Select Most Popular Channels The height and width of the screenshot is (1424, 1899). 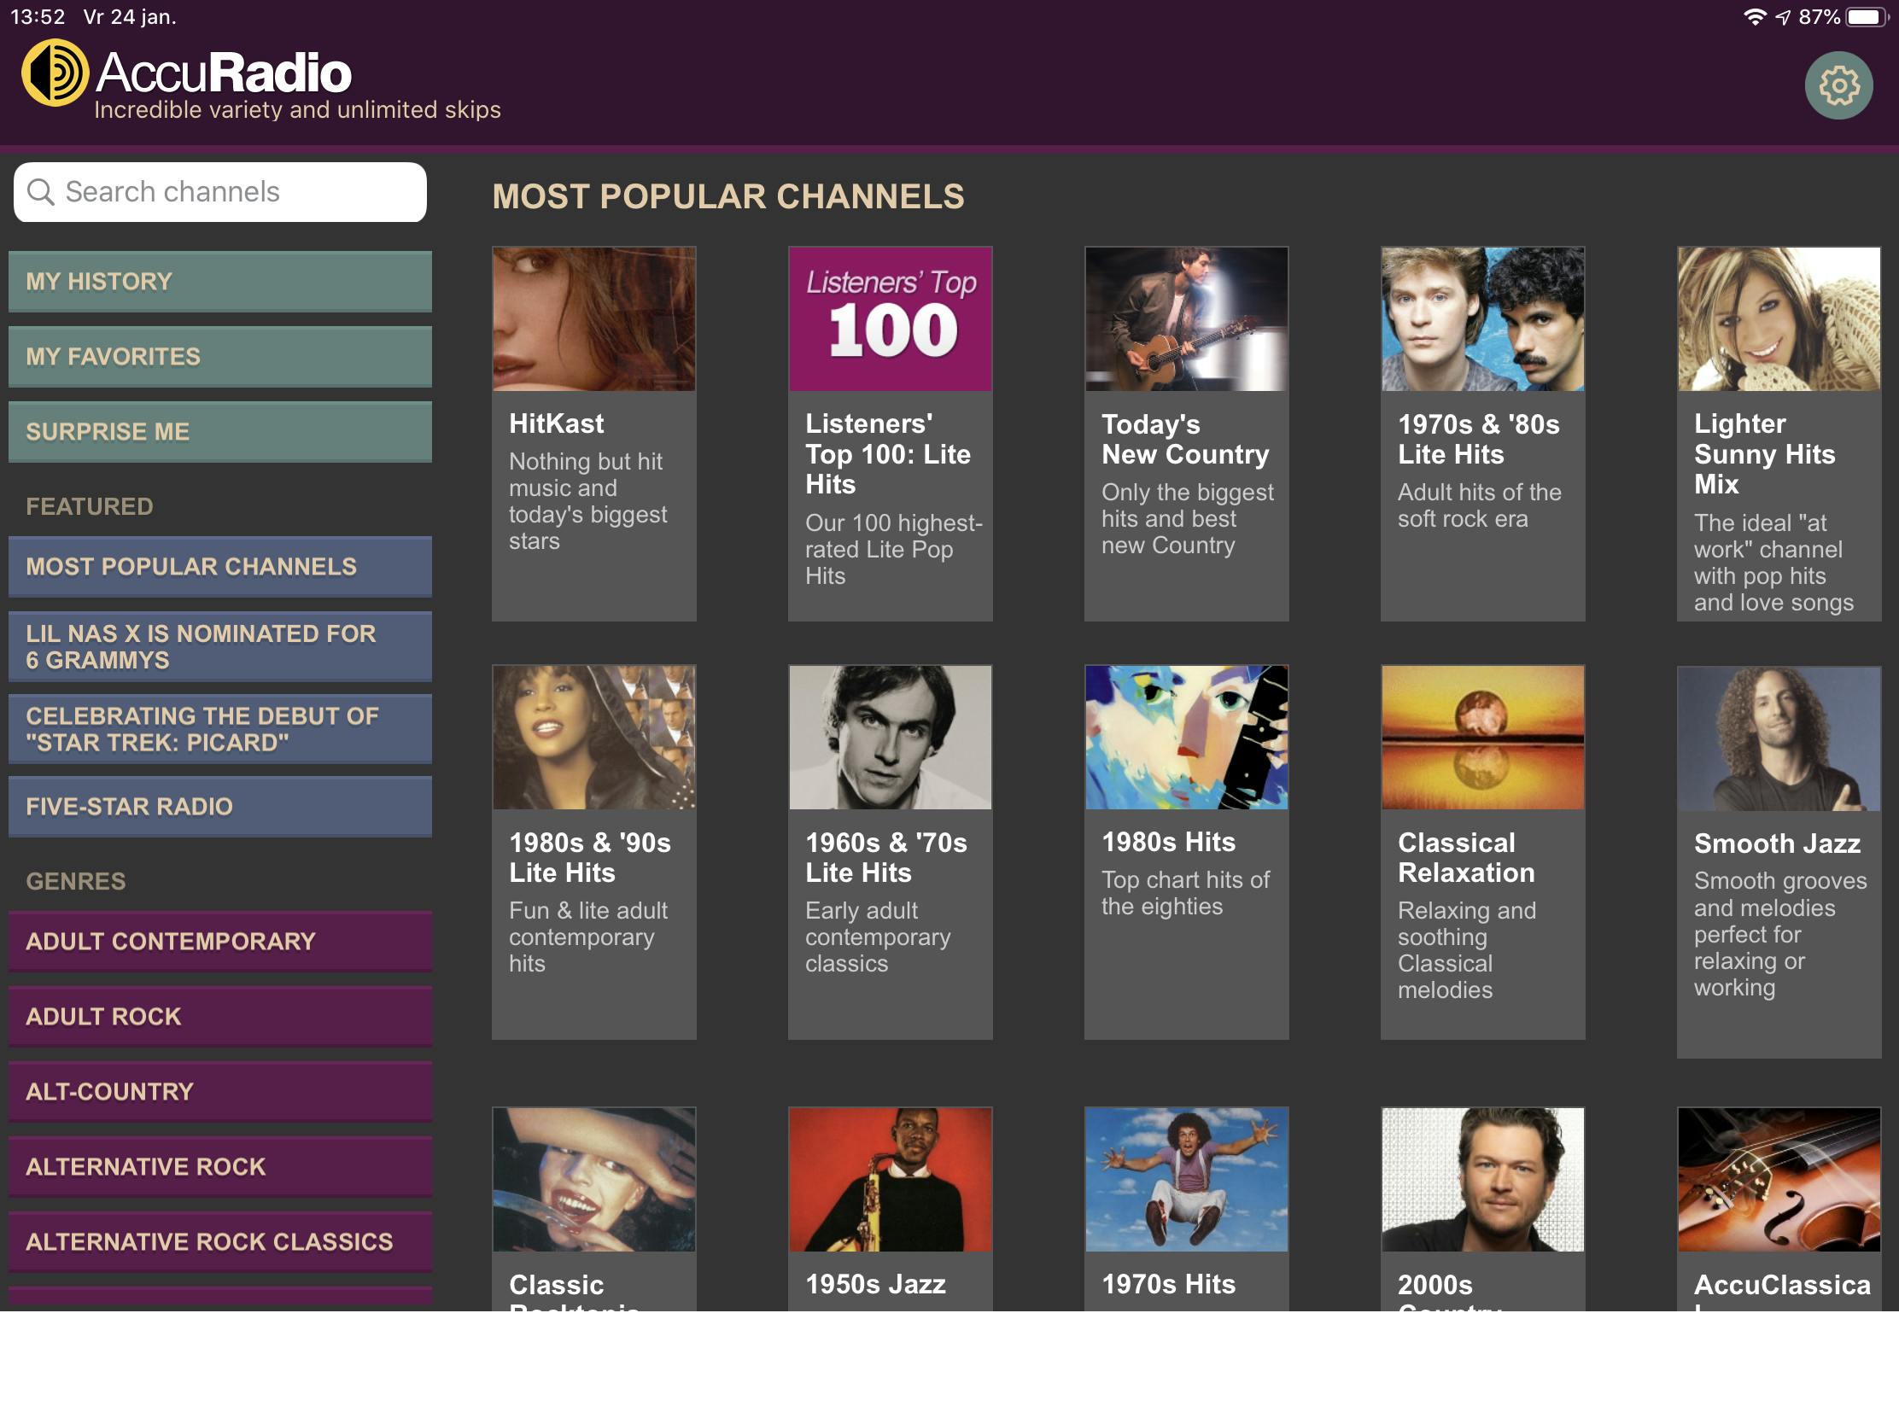(x=219, y=567)
